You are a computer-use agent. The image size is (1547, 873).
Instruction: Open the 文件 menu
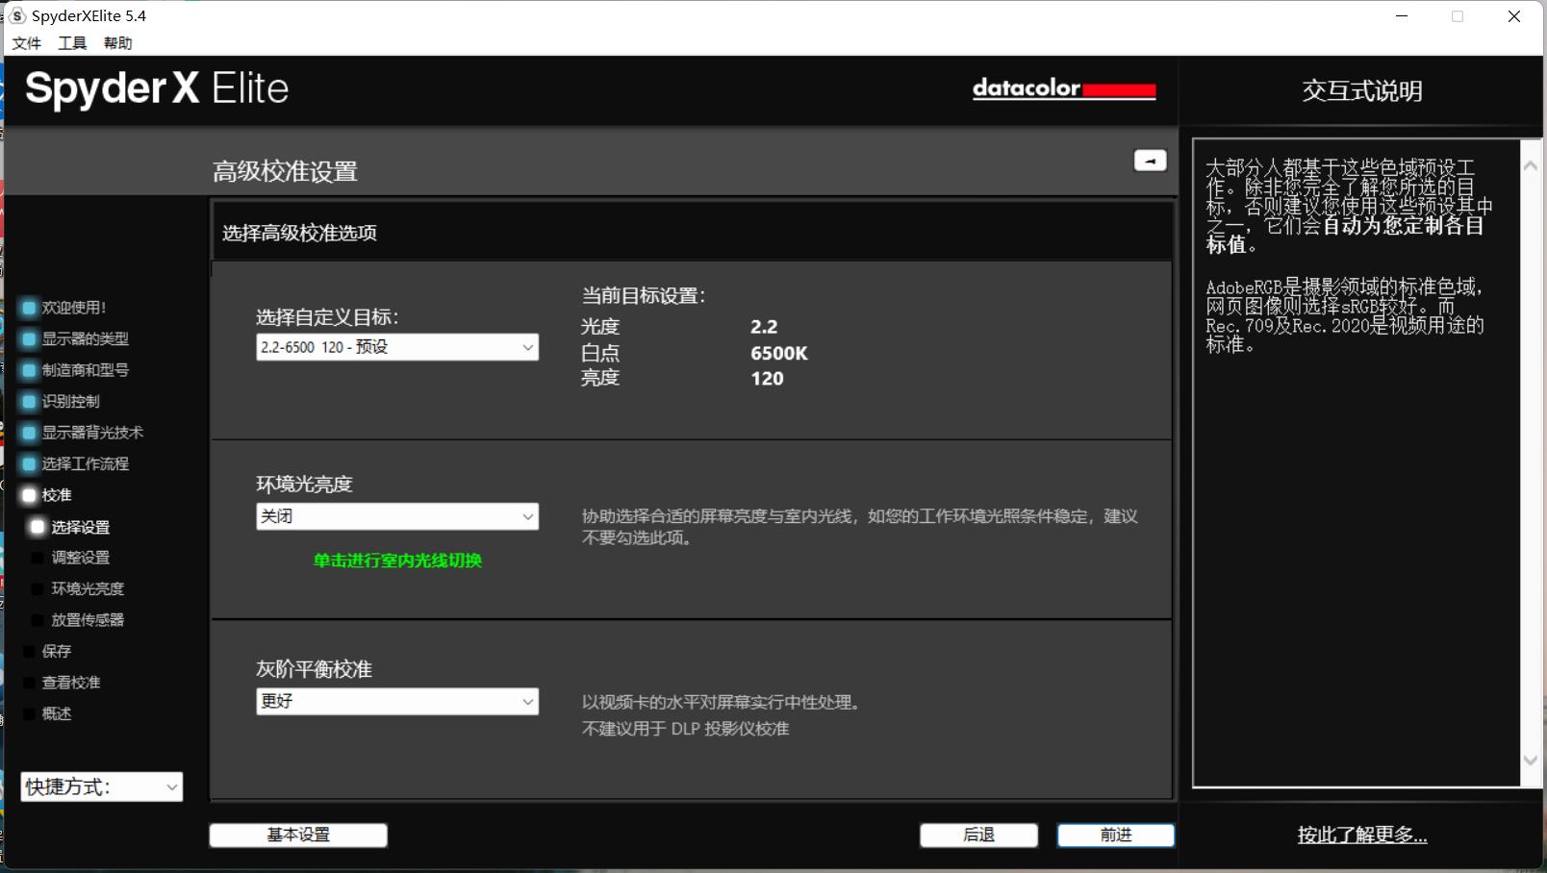(x=26, y=42)
